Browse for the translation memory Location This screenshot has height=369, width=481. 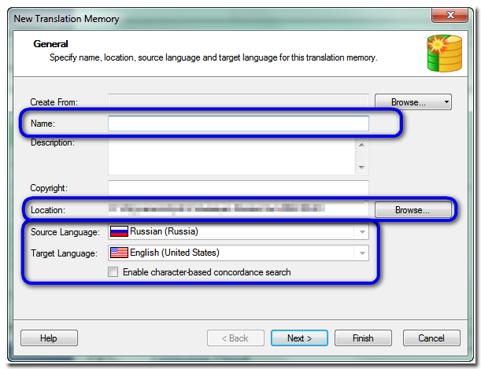coord(413,210)
